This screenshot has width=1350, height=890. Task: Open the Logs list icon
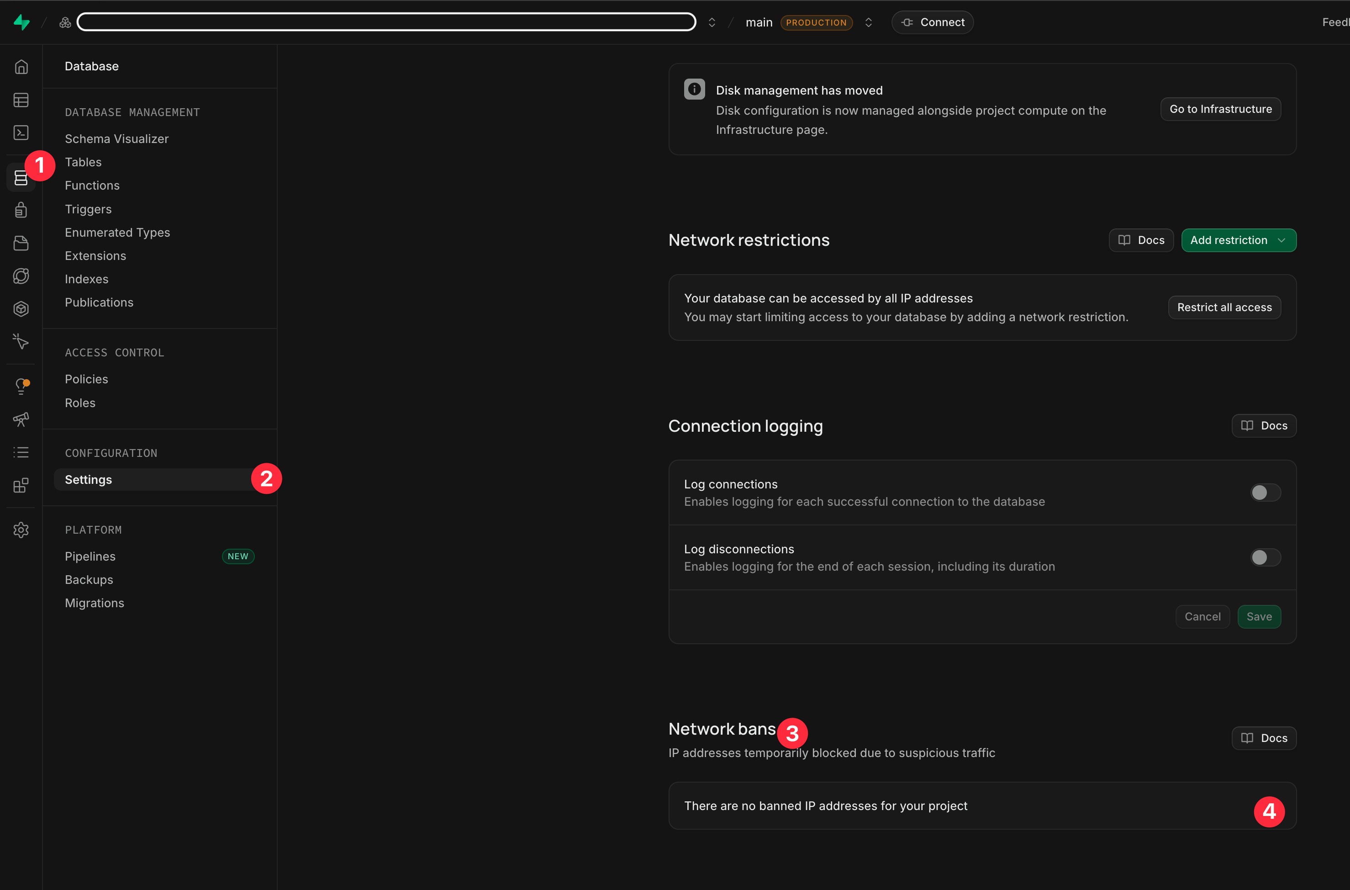21,452
